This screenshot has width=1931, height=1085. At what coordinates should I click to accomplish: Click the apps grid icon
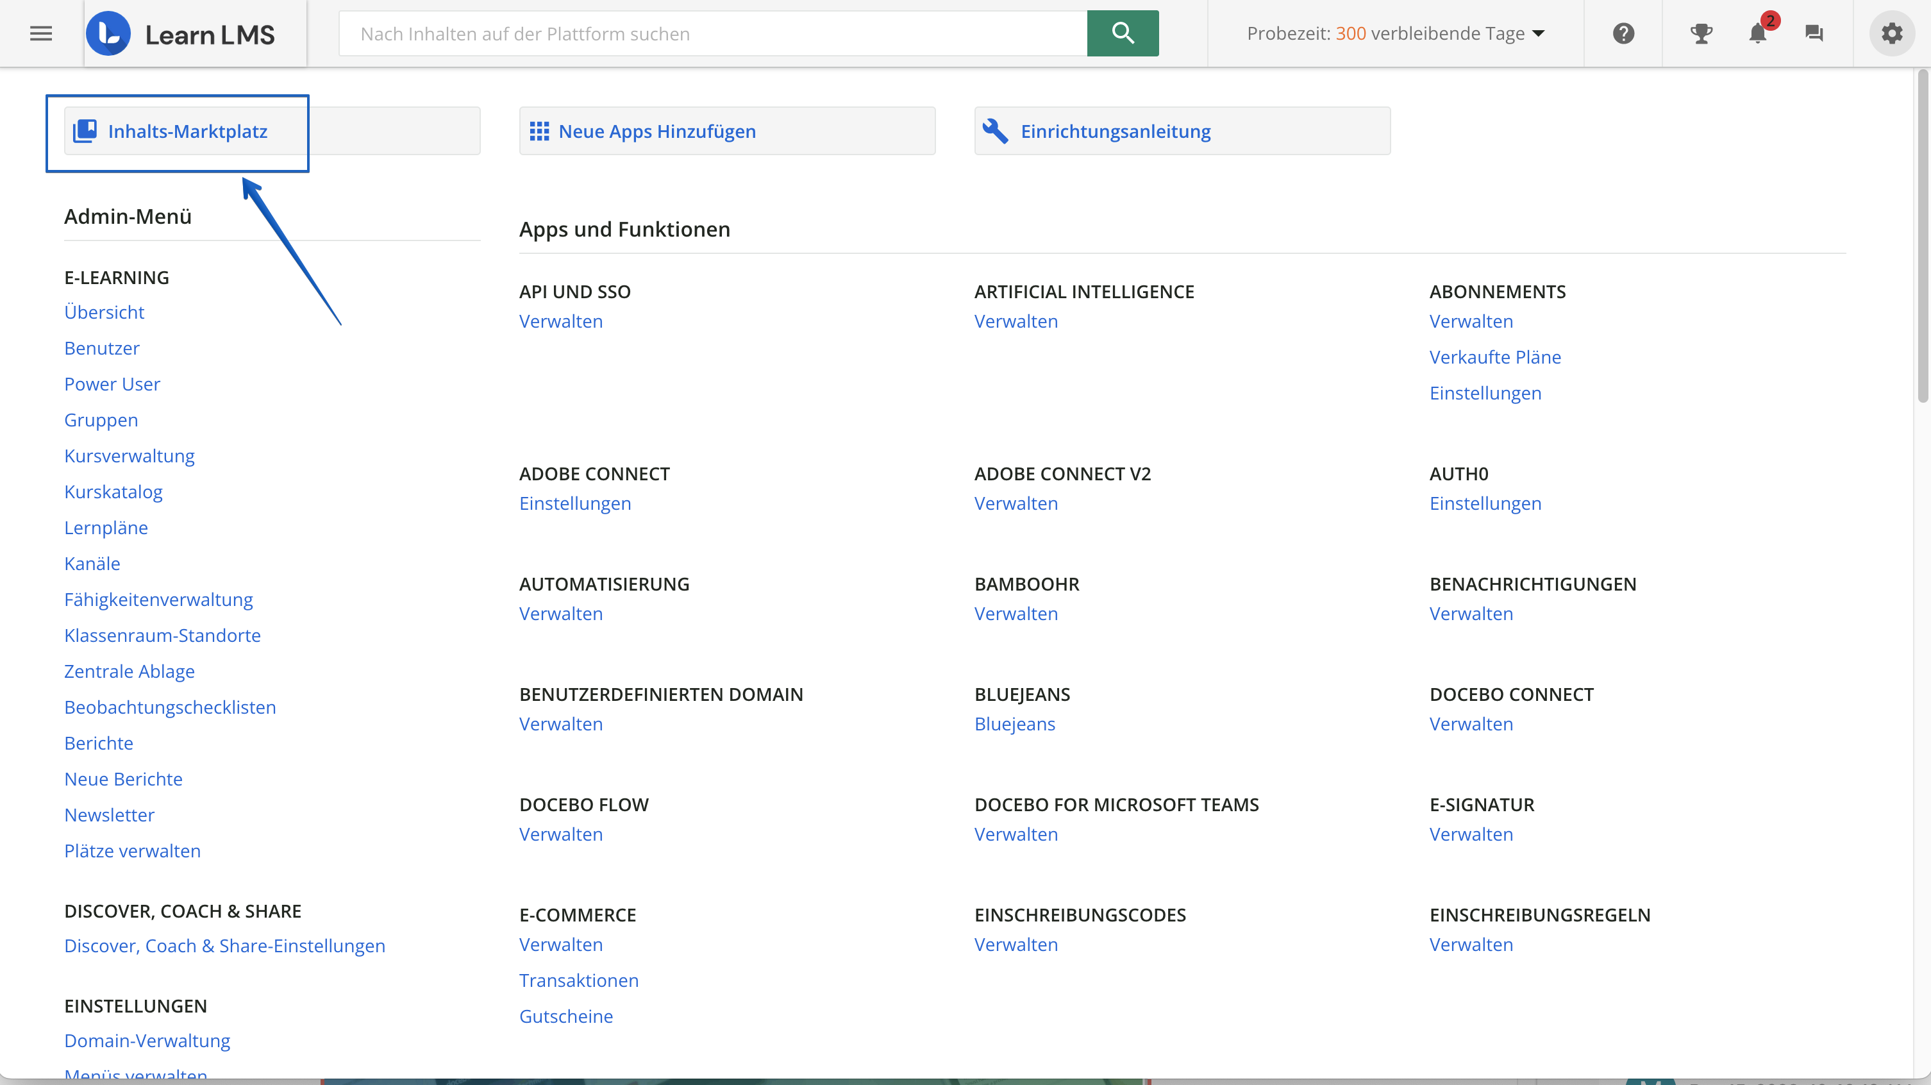pos(539,131)
